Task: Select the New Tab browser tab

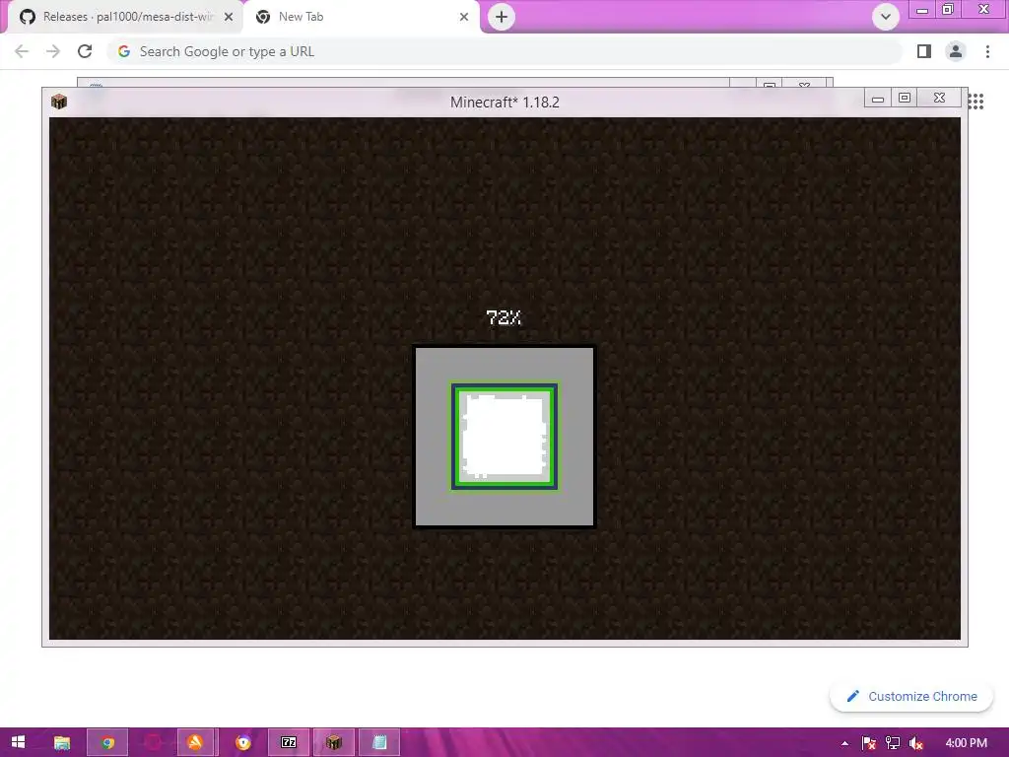Action: [361, 17]
